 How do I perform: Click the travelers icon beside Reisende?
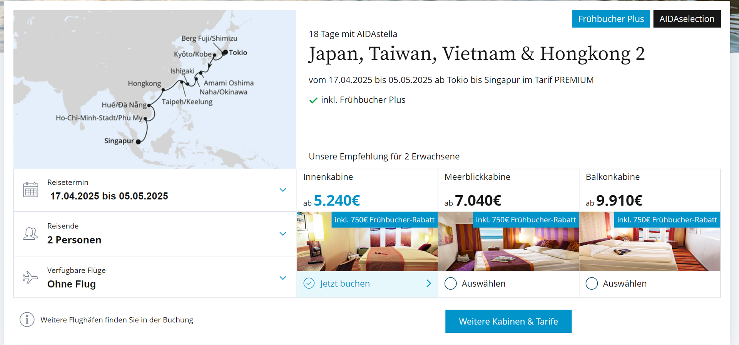(x=30, y=234)
